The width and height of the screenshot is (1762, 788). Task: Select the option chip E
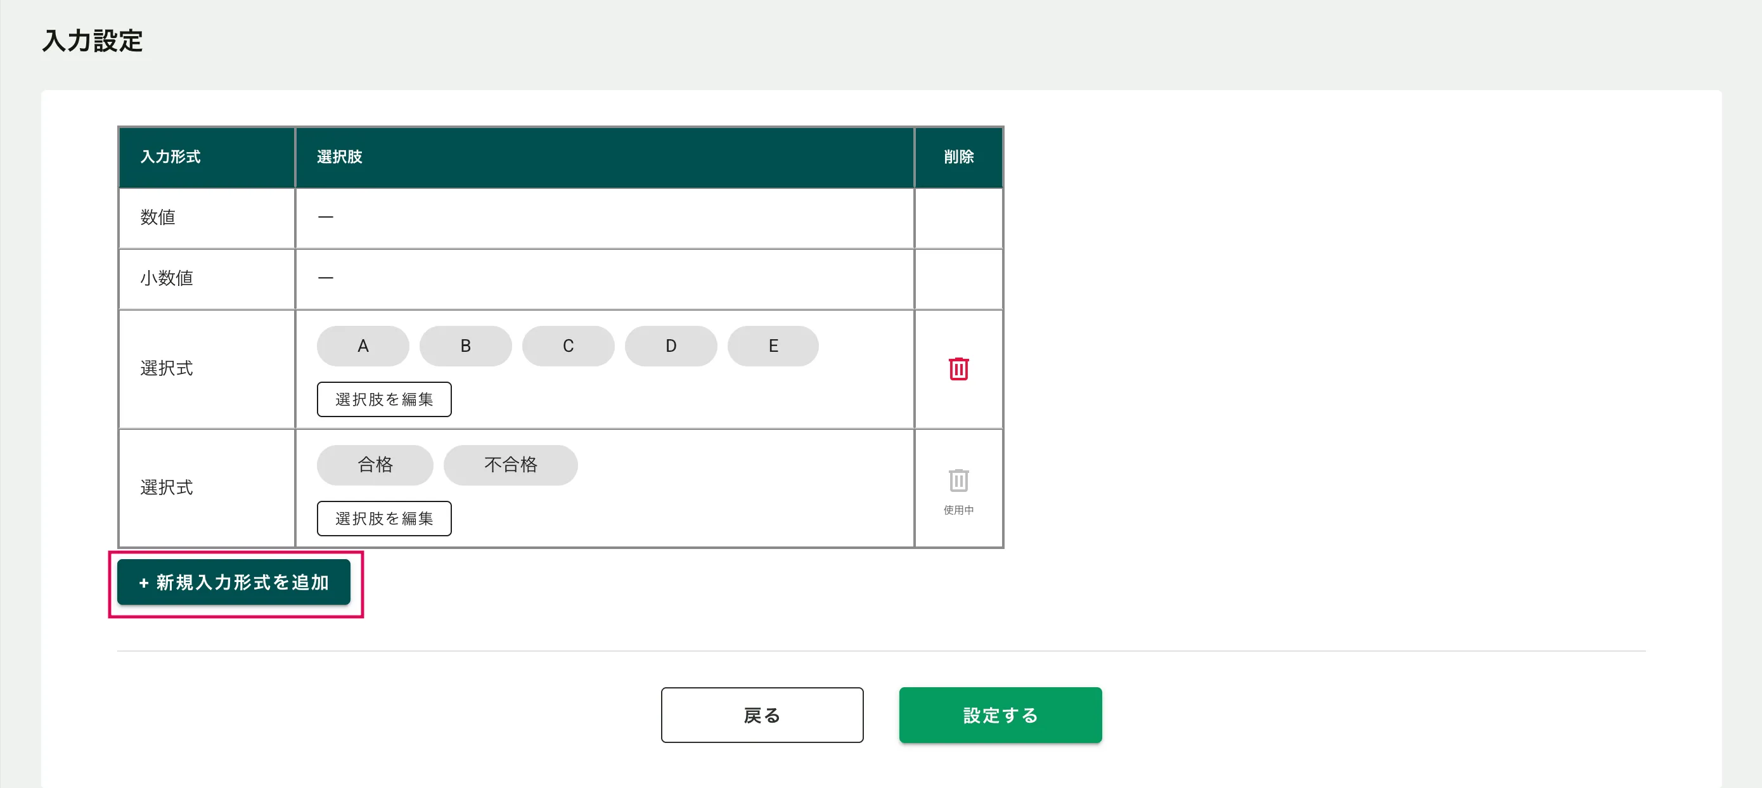(x=773, y=346)
